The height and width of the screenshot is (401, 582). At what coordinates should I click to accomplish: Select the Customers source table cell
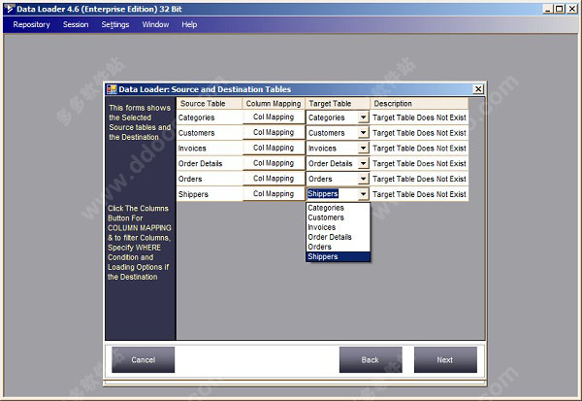(x=210, y=133)
